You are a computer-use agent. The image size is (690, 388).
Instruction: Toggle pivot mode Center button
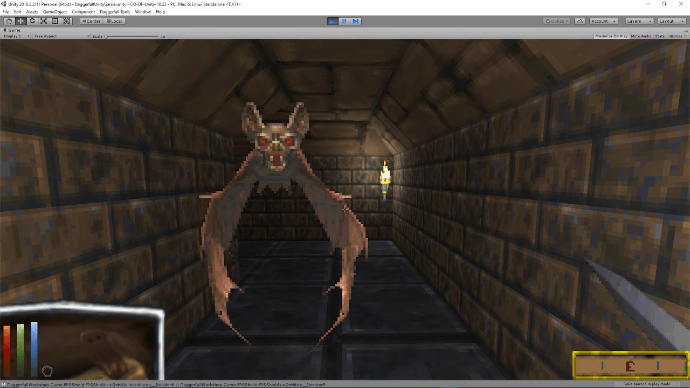pyautogui.click(x=91, y=21)
